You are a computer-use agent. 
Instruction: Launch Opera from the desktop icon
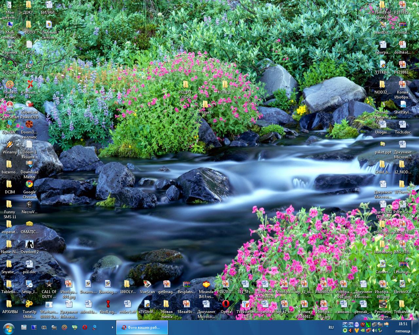click(x=226, y=307)
